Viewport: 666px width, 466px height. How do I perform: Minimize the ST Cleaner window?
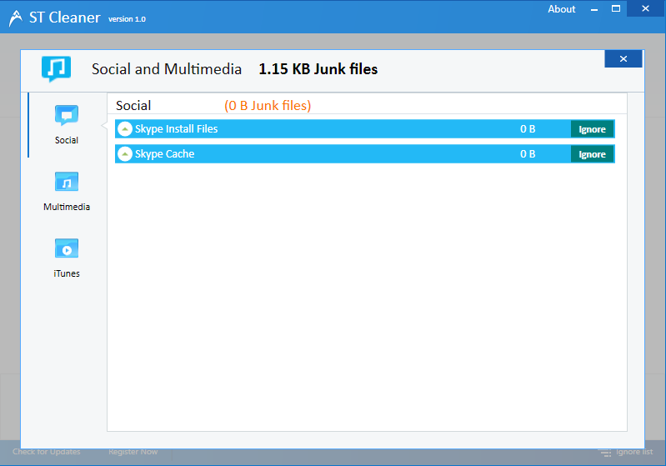click(593, 9)
